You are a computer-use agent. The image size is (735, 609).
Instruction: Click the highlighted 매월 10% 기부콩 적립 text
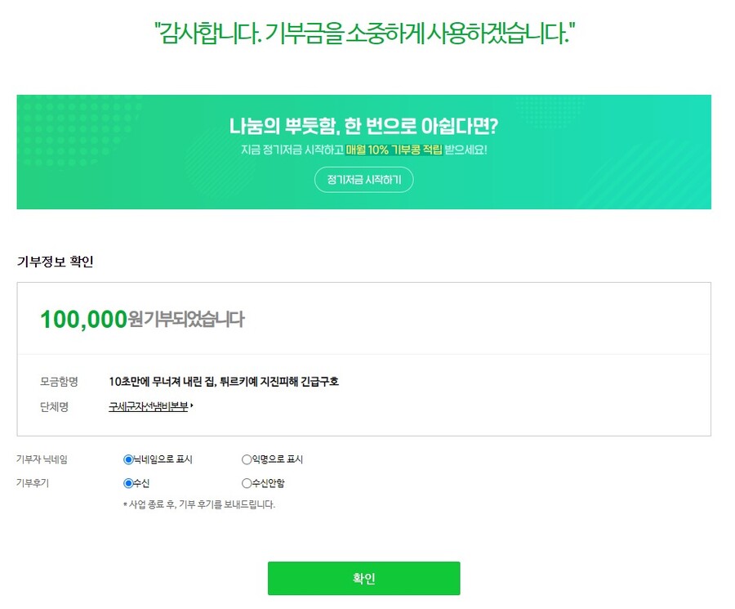[394, 150]
